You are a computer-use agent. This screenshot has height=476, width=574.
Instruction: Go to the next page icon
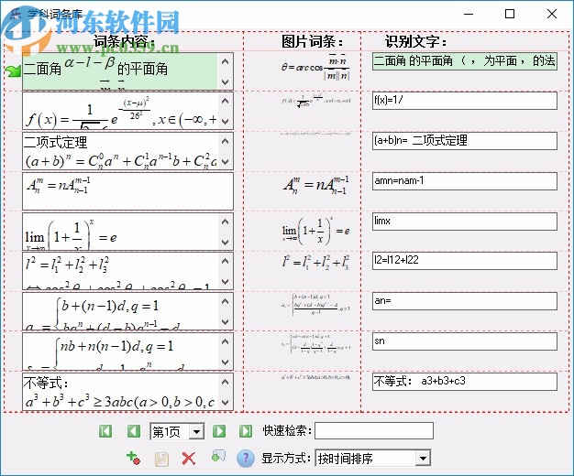pyautogui.click(x=219, y=431)
